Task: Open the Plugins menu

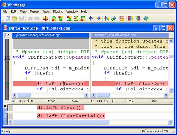Action: tap(58, 12)
